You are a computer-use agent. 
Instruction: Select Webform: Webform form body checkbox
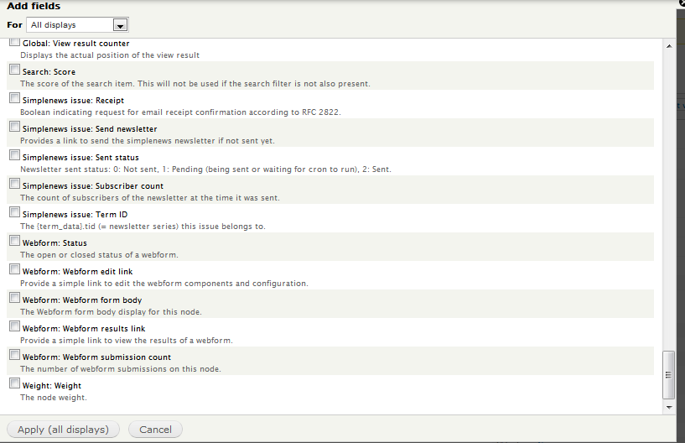point(14,297)
